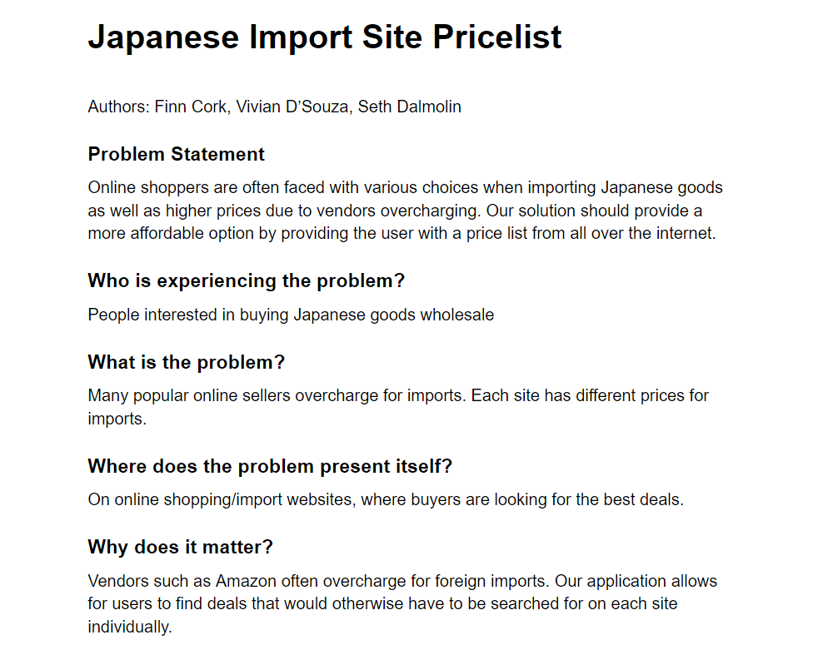818x645 pixels.
Task: Click the line ending with all over the internet
Action: 402,233
